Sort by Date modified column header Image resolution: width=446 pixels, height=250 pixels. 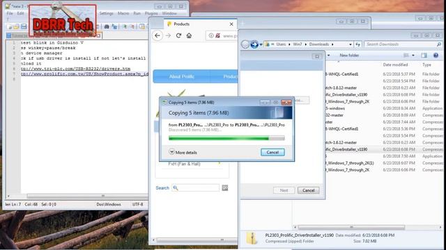click(395, 65)
